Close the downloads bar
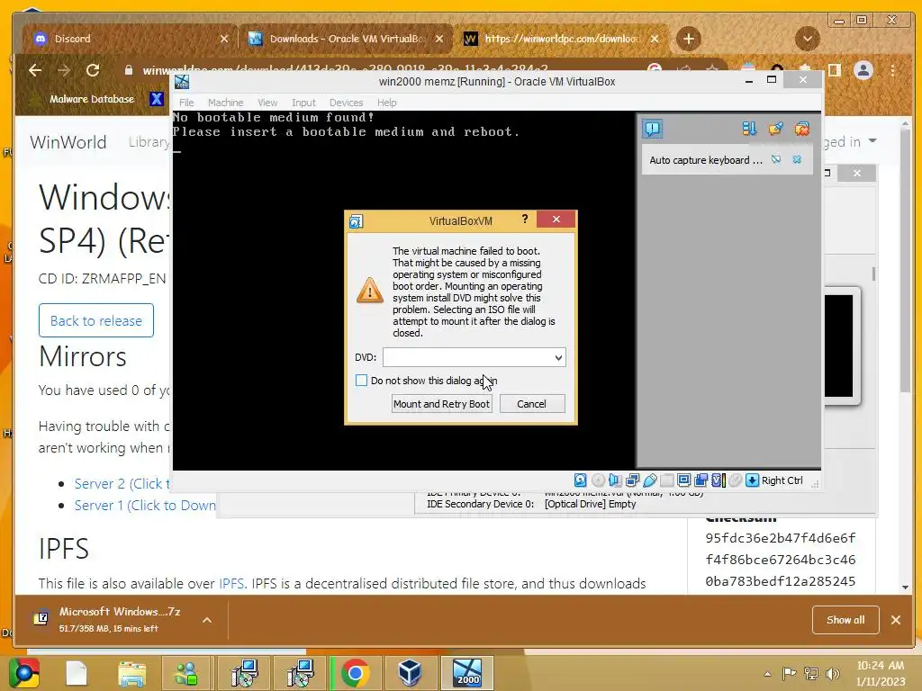The height and width of the screenshot is (691, 922). tap(896, 620)
